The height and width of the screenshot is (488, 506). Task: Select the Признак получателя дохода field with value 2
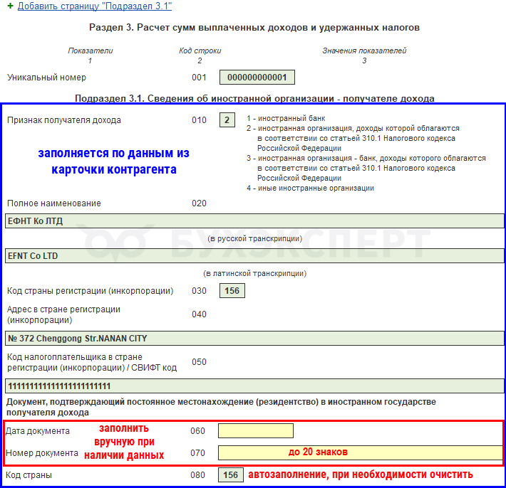click(x=227, y=120)
